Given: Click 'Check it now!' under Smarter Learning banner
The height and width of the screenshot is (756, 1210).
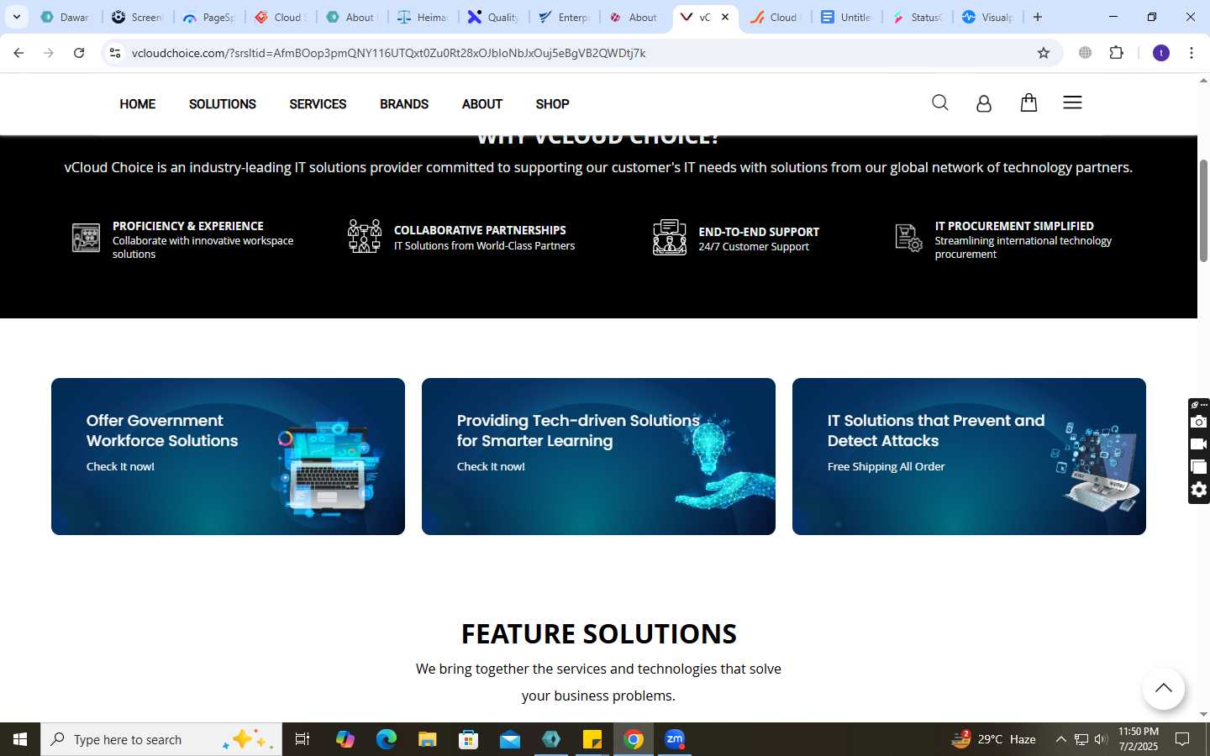Looking at the screenshot, I should (491, 466).
